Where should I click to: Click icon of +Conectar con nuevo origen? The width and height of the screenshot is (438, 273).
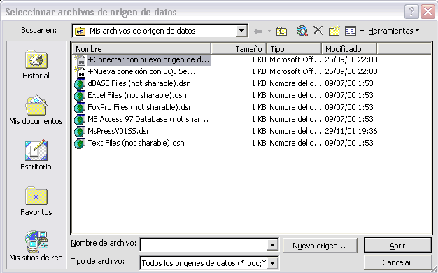[80, 59]
